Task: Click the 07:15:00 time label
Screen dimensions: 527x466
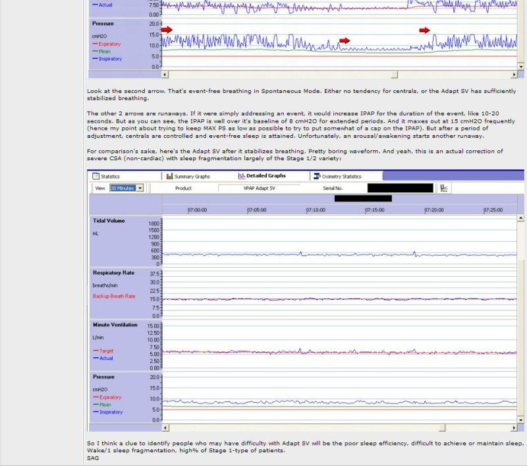Action: coord(375,210)
